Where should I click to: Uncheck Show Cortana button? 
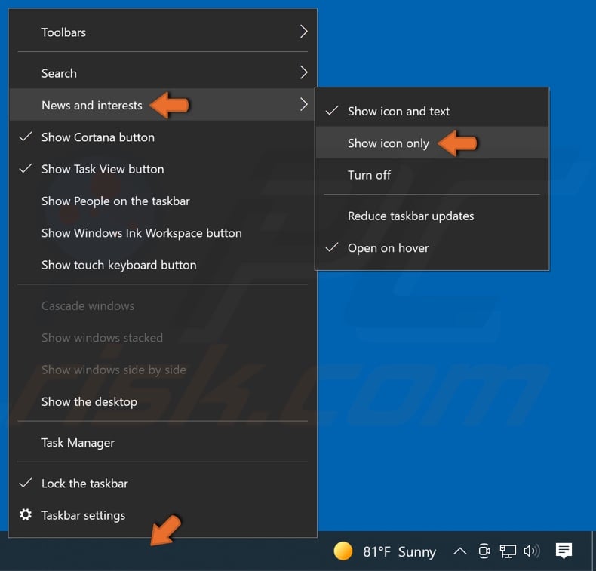click(x=163, y=137)
